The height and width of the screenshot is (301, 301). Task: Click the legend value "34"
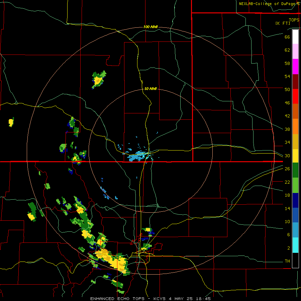point(287,142)
